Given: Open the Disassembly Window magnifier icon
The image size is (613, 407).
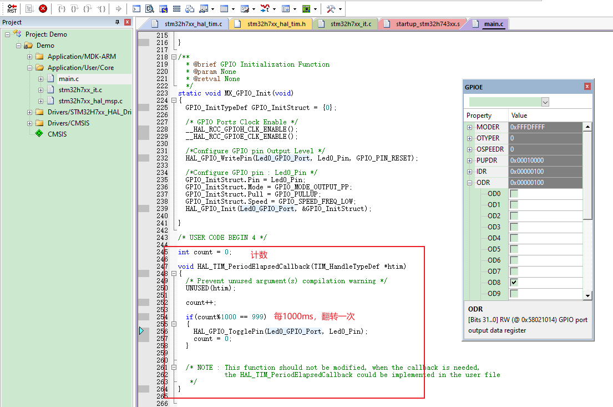Looking at the screenshot, I should [150, 9].
